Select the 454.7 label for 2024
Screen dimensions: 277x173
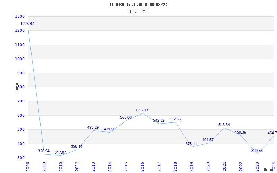point(272,133)
